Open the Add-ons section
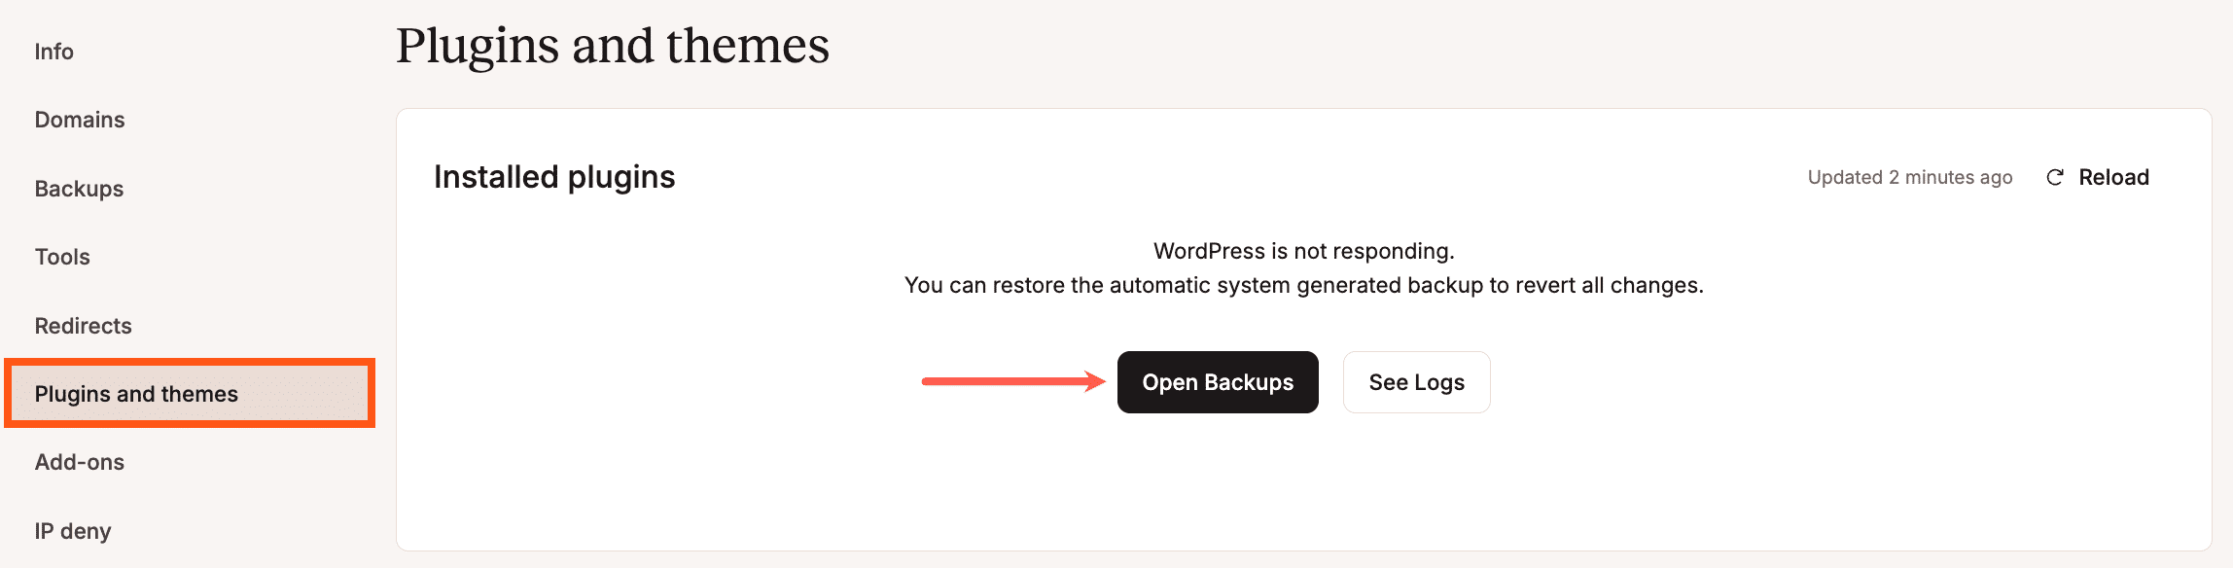The image size is (2233, 568). pos(79,462)
